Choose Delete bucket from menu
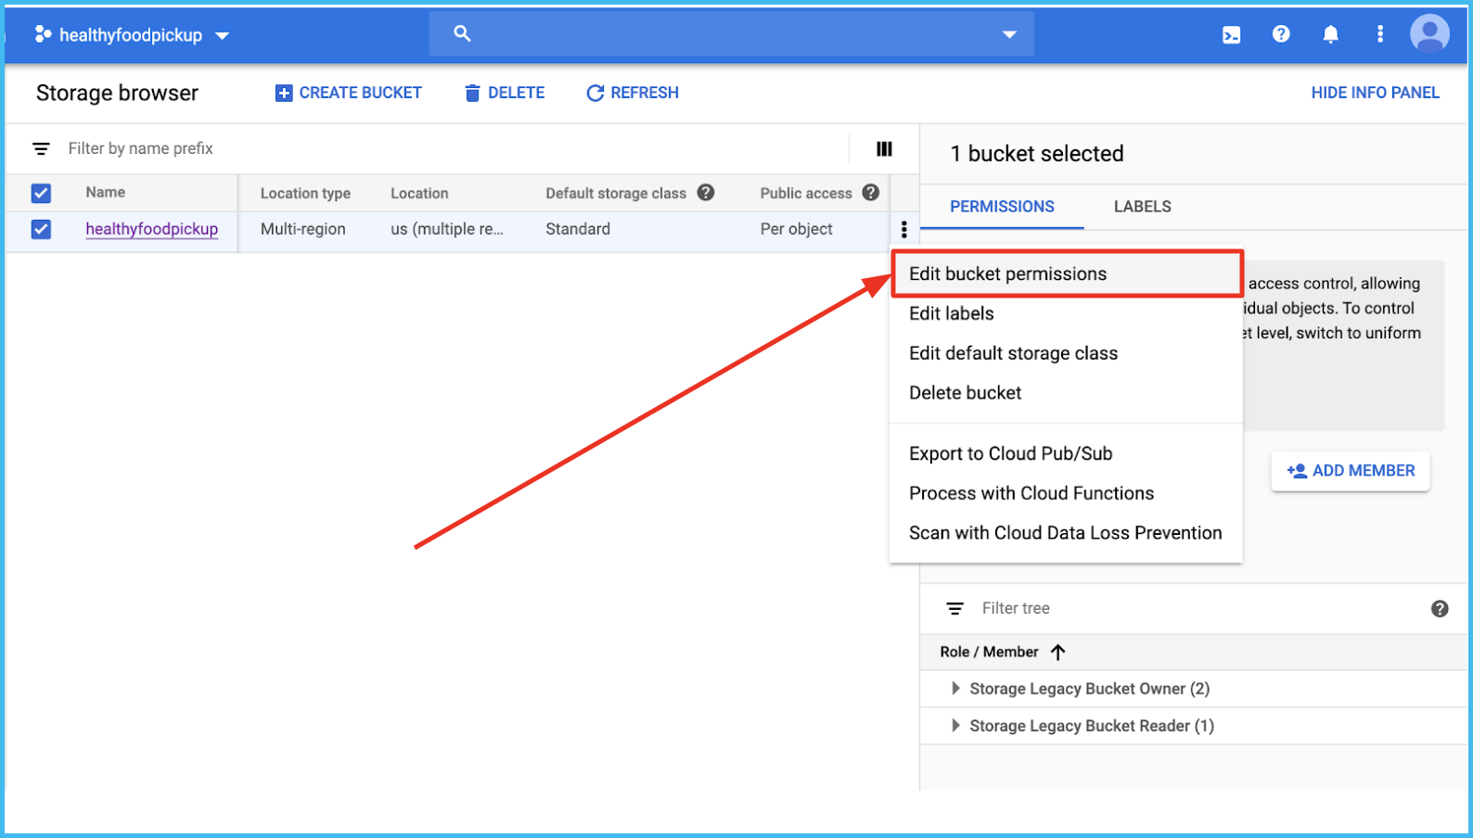 (x=1066, y=393)
